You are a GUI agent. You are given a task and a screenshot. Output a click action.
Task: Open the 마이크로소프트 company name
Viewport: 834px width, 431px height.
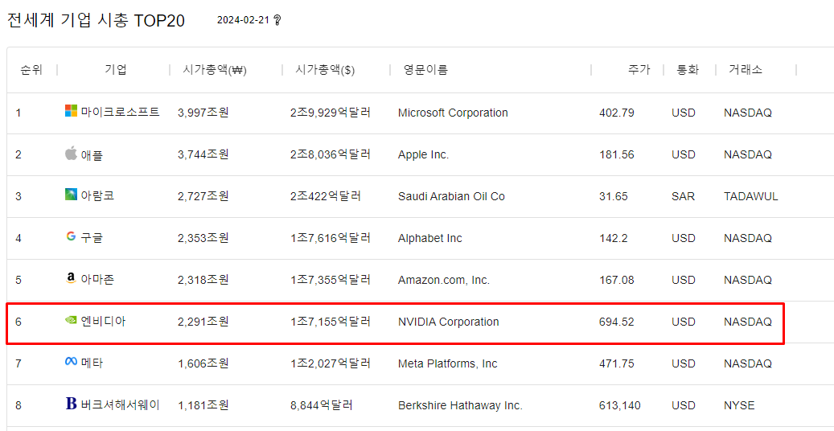coord(120,113)
